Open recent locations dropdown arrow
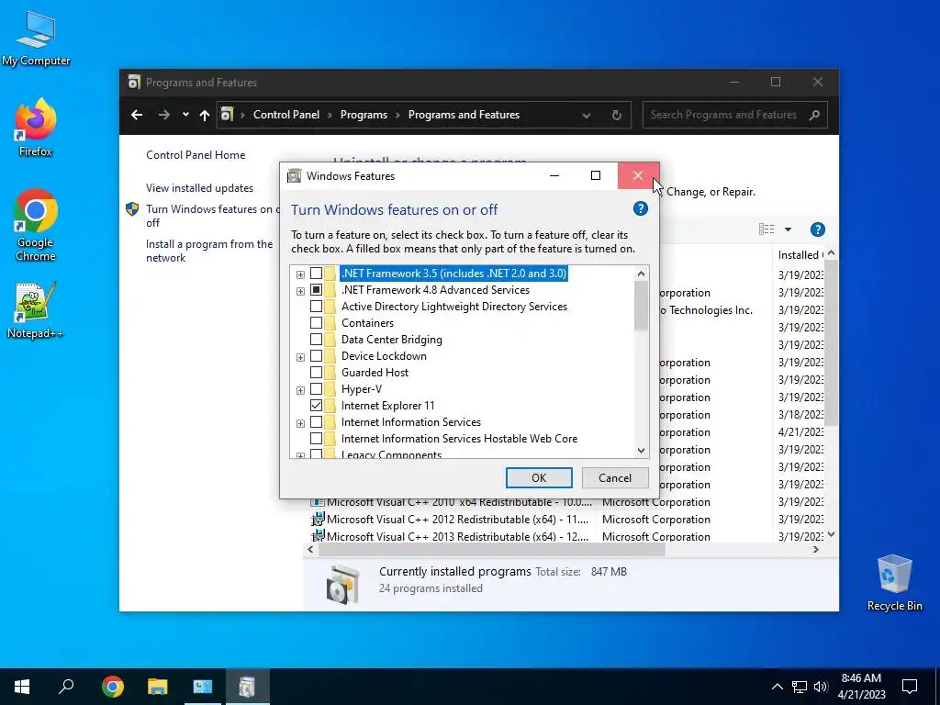The width and height of the screenshot is (940, 705). [x=185, y=115]
